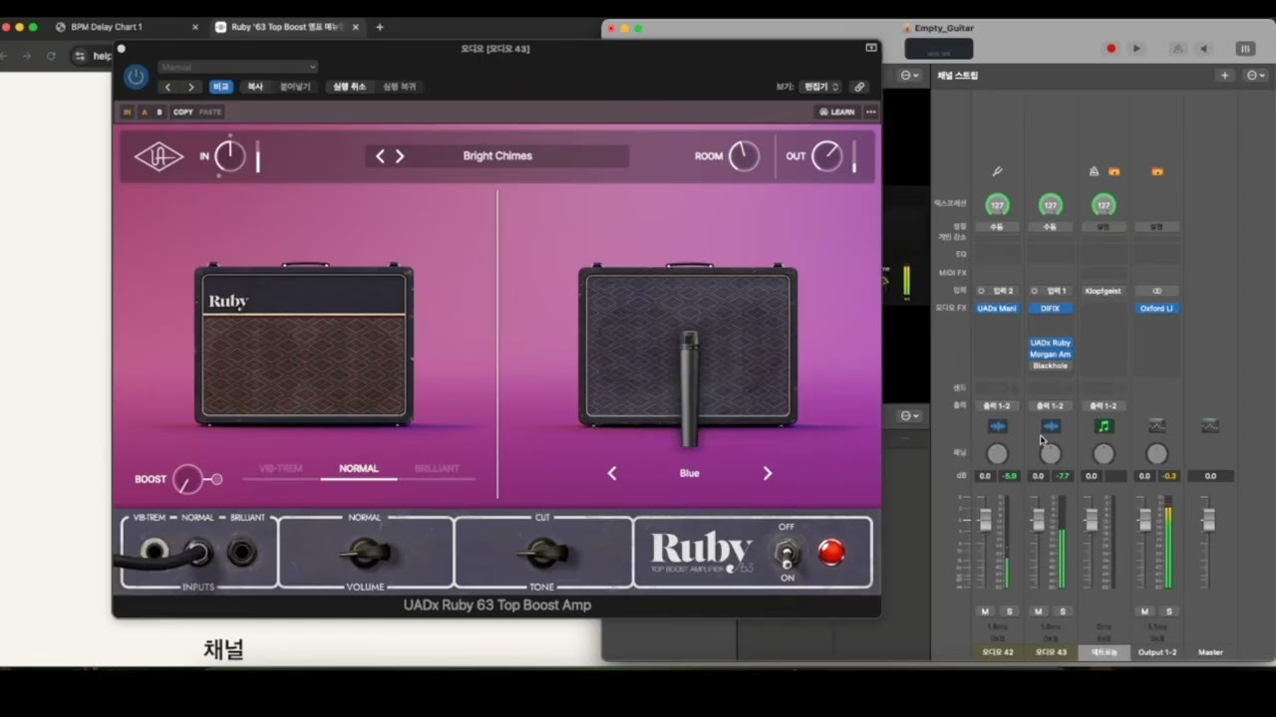The width and height of the screenshot is (1276, 717).
Task: Switch to next speaker after Blue
Action: click(768, 473)
